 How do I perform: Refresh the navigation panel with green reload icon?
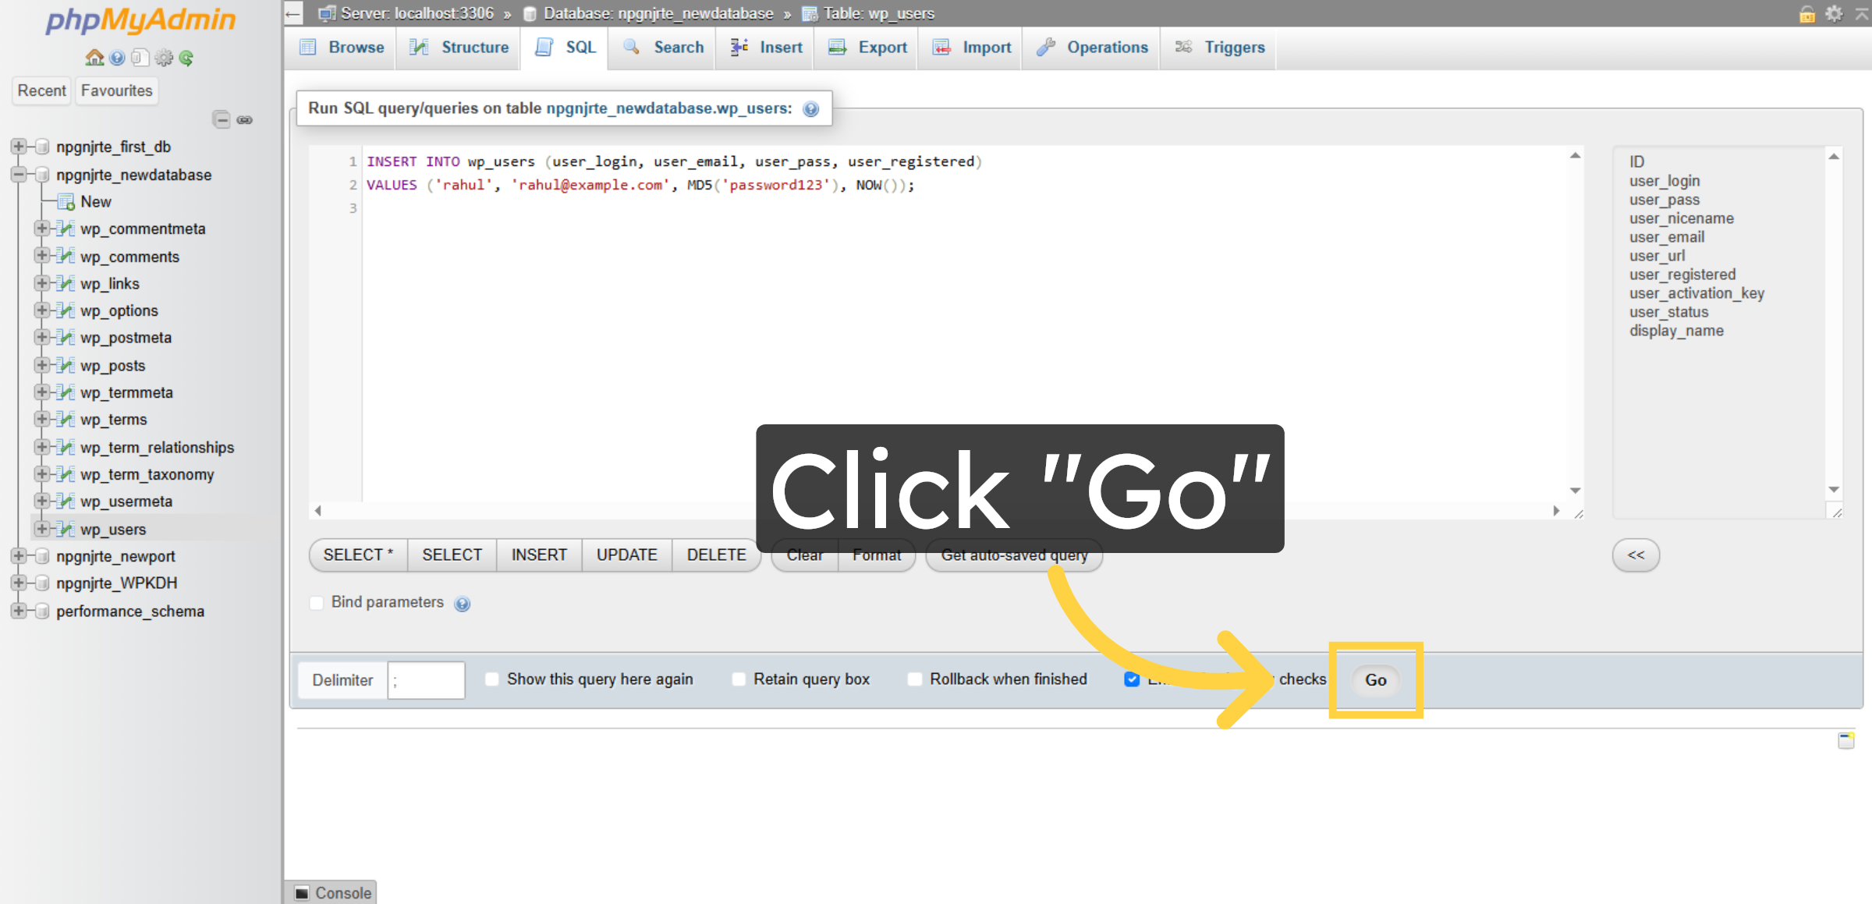pos(186,58)
